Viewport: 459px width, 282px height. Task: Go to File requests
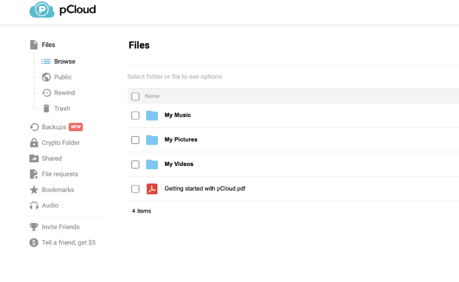point(60,174)
